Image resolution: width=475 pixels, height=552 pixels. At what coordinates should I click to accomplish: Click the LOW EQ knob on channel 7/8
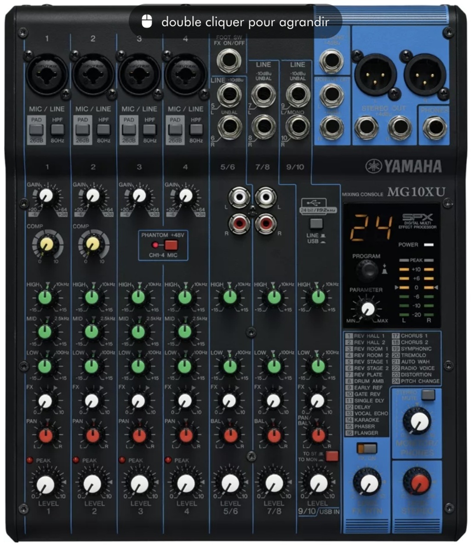[274, 366]
